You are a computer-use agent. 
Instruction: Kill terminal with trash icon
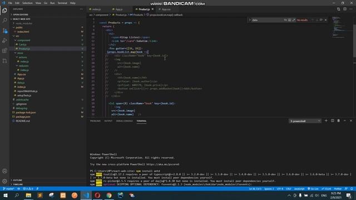coord(339,121)
